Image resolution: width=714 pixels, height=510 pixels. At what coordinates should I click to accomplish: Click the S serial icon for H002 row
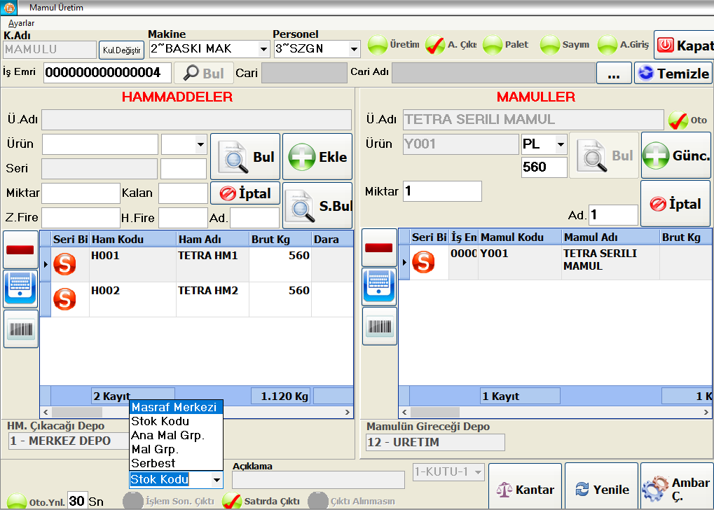[x=65, y=299]
